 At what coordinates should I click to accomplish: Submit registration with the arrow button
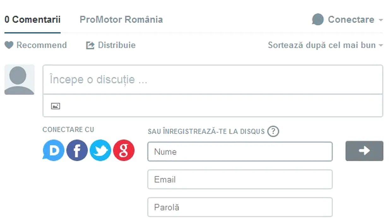[x=364, y=151]
